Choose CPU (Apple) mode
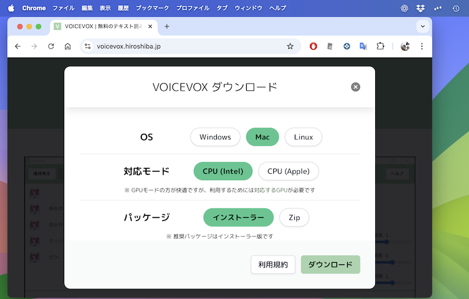The image size is (469, 299). [288, 171]
